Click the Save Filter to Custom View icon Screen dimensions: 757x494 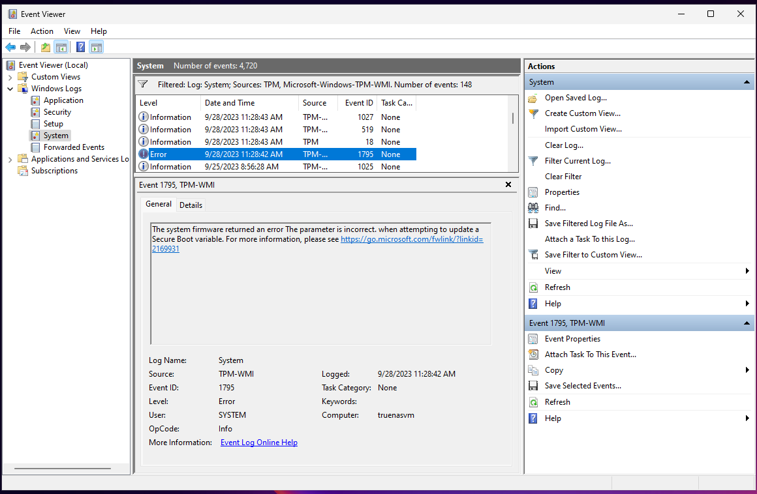coord(533,255)
